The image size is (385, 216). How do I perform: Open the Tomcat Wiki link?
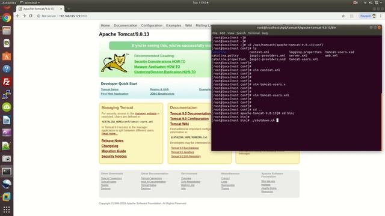[179, 124]
